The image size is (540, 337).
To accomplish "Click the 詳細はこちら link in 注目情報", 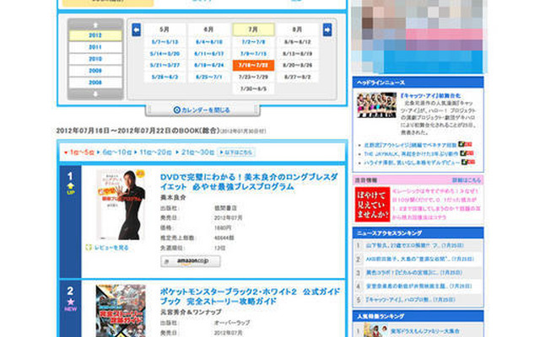I will (x=467, y=180).
